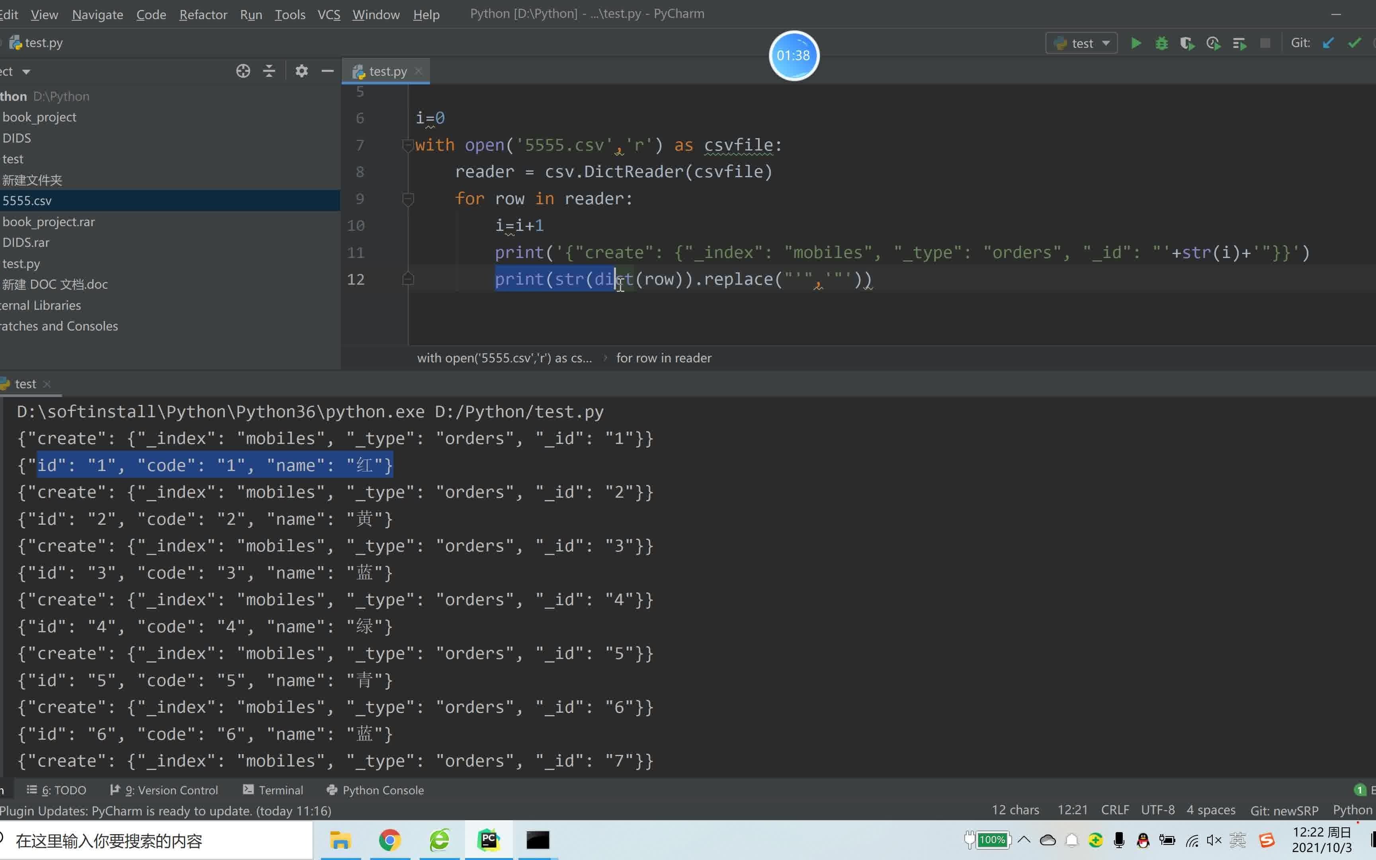Viewport: 1376px width, 860px height.
Task: Click the Windows search box
Action: (156, 840)
